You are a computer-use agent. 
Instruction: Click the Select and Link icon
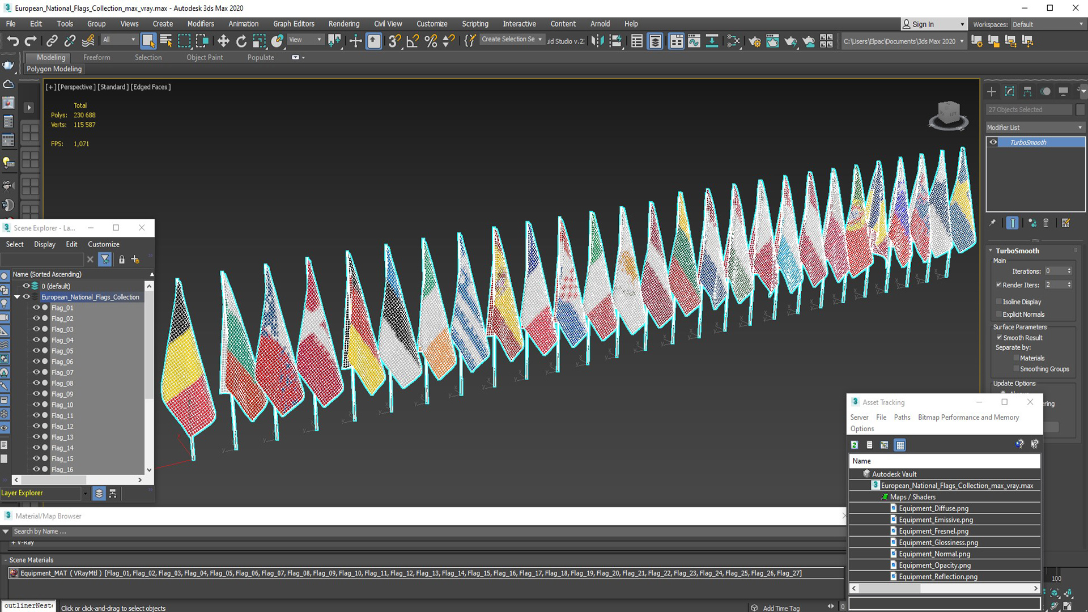pyautogui.click(x=52, y=41)
